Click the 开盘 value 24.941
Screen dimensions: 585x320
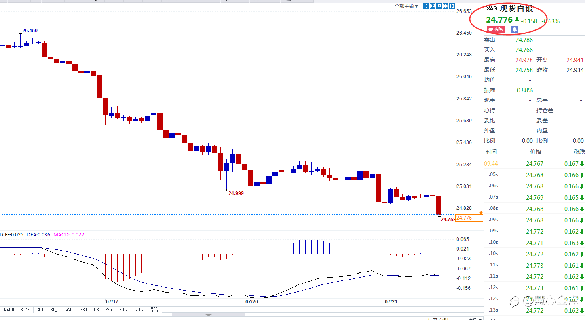(x=575, y=60)
